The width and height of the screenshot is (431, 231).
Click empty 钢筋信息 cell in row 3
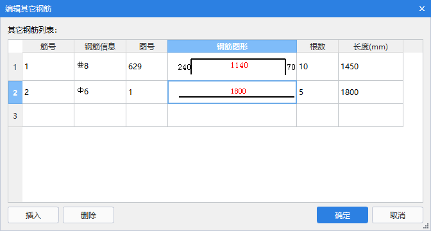point(100,116)
